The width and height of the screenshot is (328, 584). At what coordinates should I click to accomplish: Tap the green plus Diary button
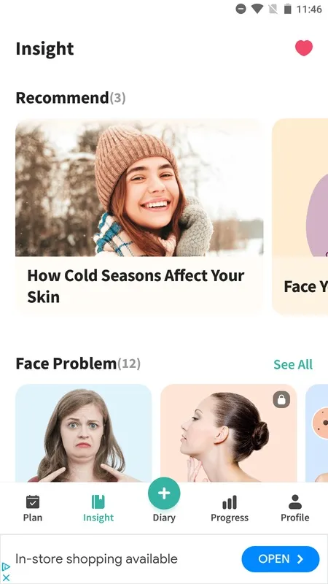click(x=164, y=493)
